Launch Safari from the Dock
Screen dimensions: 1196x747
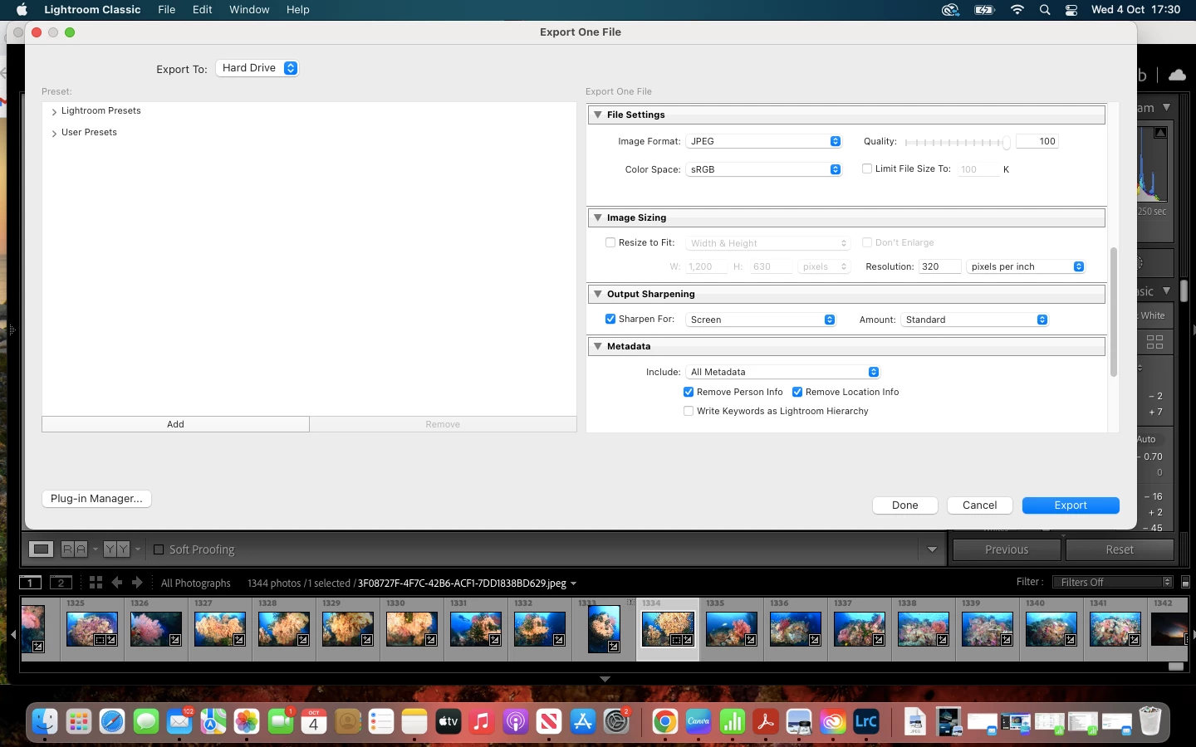(112, 721)
